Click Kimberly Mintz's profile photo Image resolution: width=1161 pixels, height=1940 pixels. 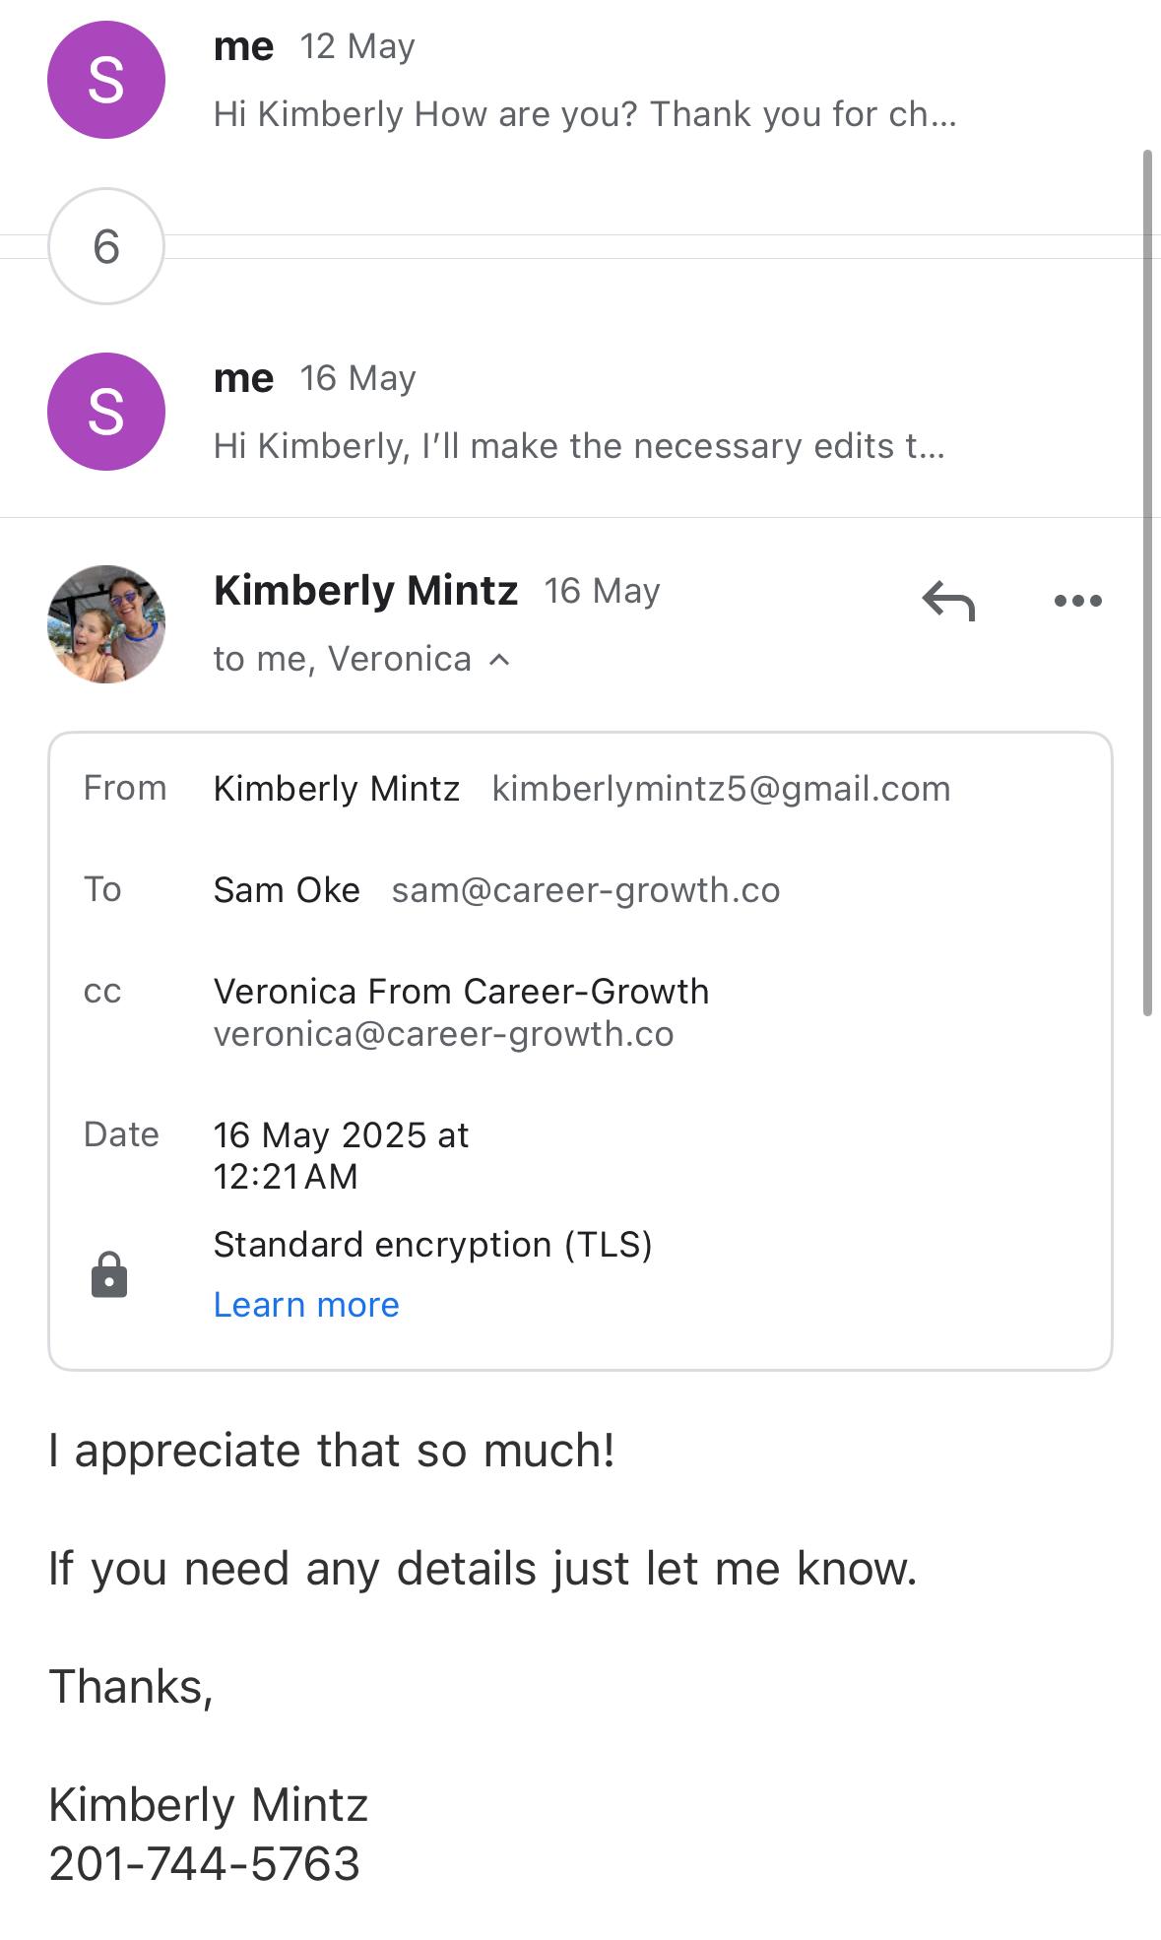[106, 624]
